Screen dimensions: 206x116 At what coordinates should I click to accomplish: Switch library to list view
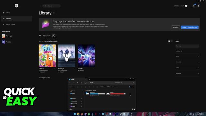click(x=172, y=41)
